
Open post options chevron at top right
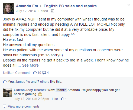pos(129,5)
